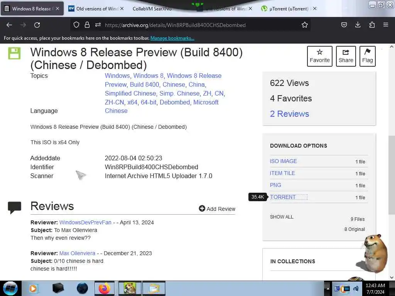Viewport: 395px width, 296px height.
Task: Close the Windows 8 Release tab
Action: tap(57, 8)
